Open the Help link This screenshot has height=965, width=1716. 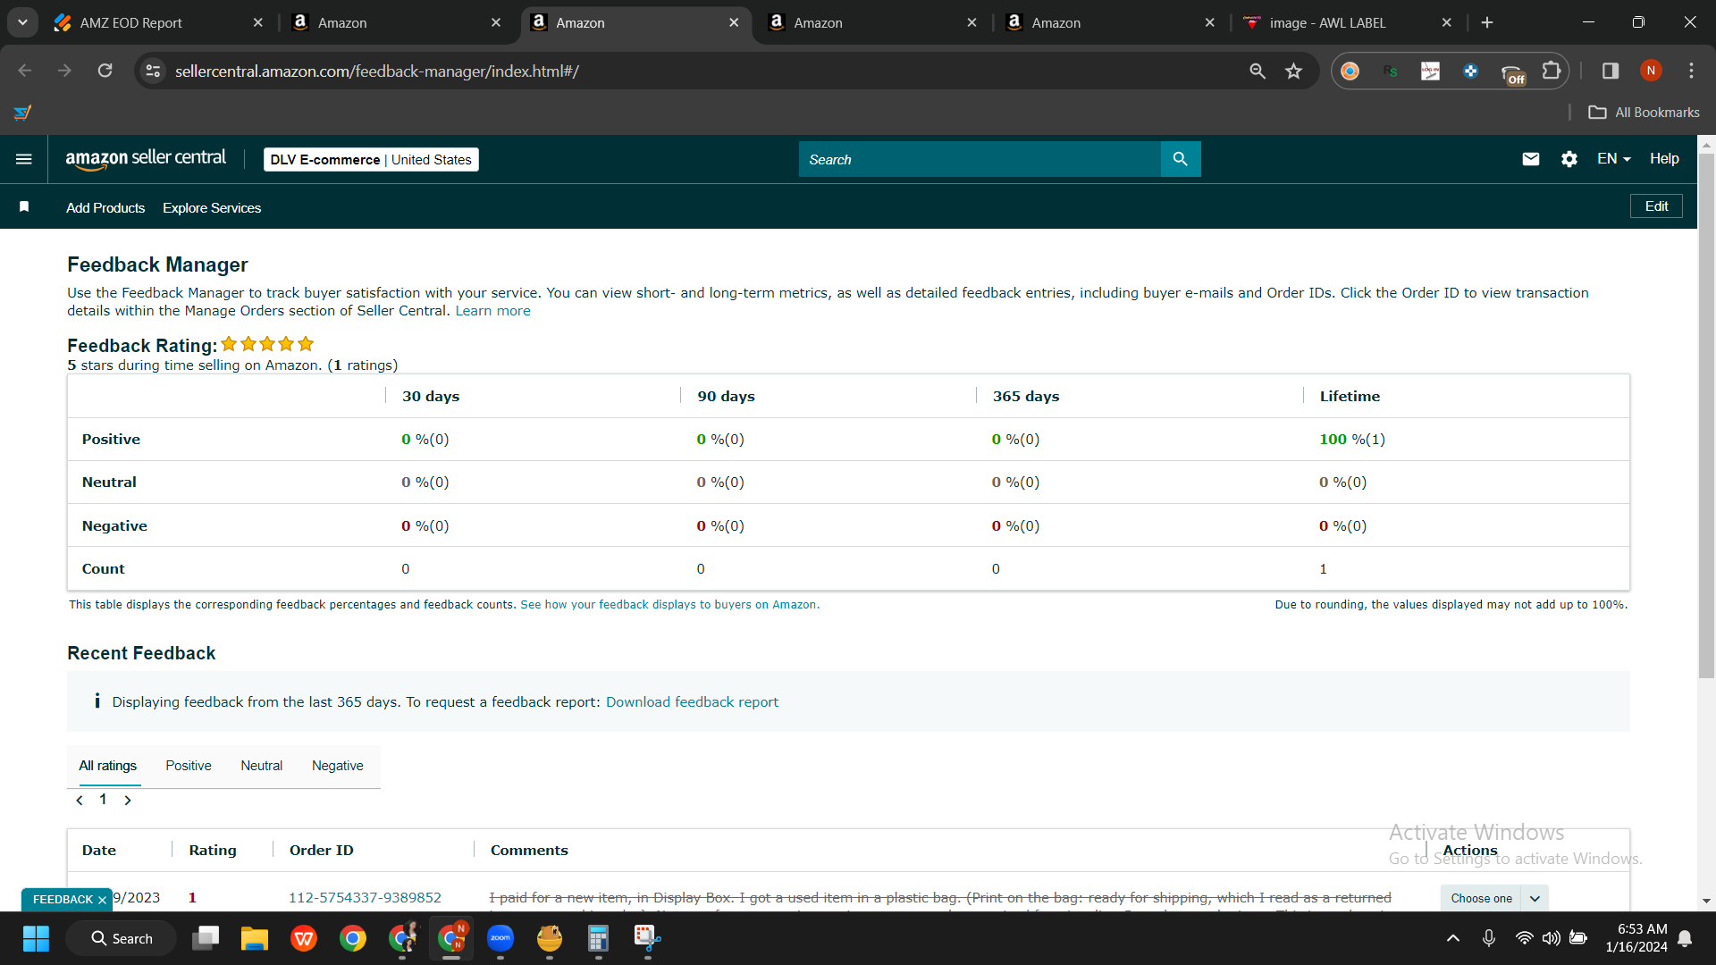[x=1664, y=159]
